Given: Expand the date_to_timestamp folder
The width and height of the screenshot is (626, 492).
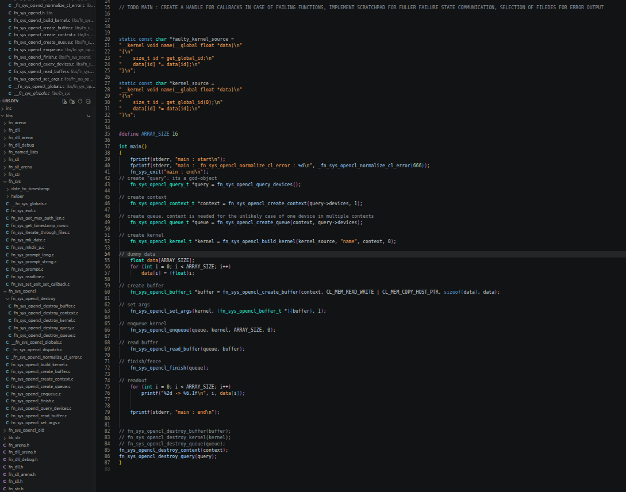Looking at the screenshot, I should pos(30,189).
